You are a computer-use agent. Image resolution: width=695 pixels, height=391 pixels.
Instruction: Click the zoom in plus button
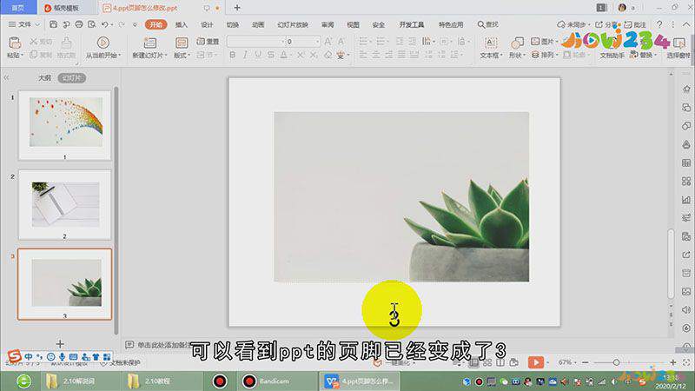click(672, 362)
